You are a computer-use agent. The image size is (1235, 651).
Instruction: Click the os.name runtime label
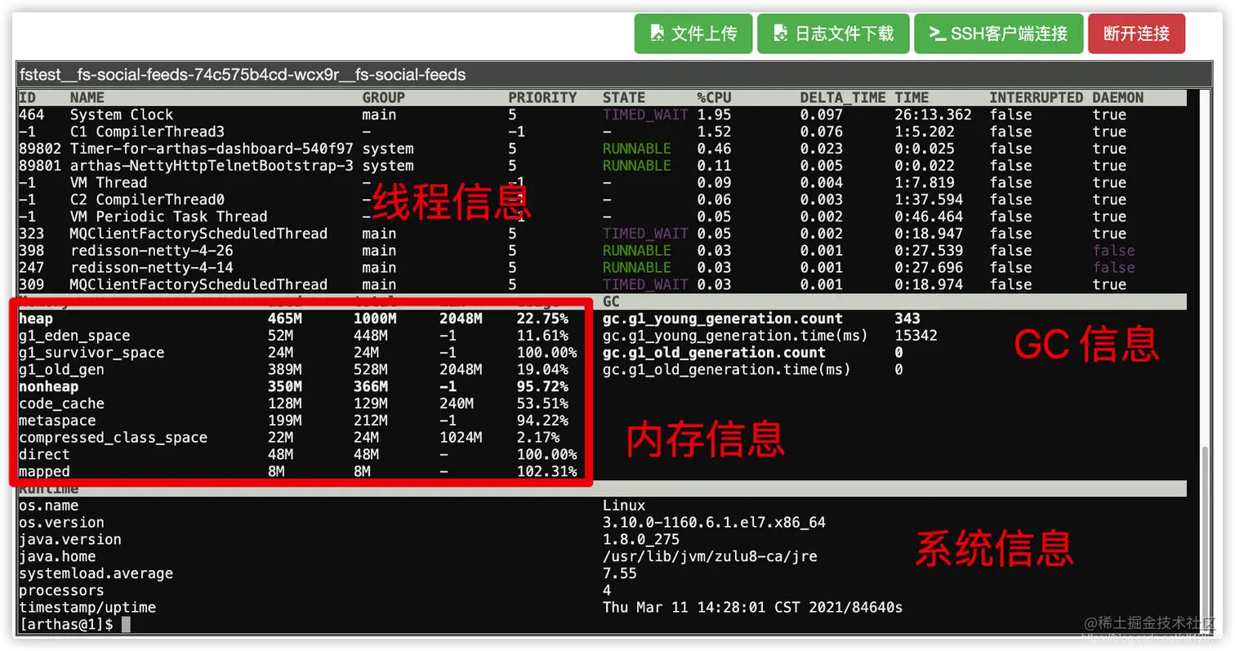pos(48,506)
